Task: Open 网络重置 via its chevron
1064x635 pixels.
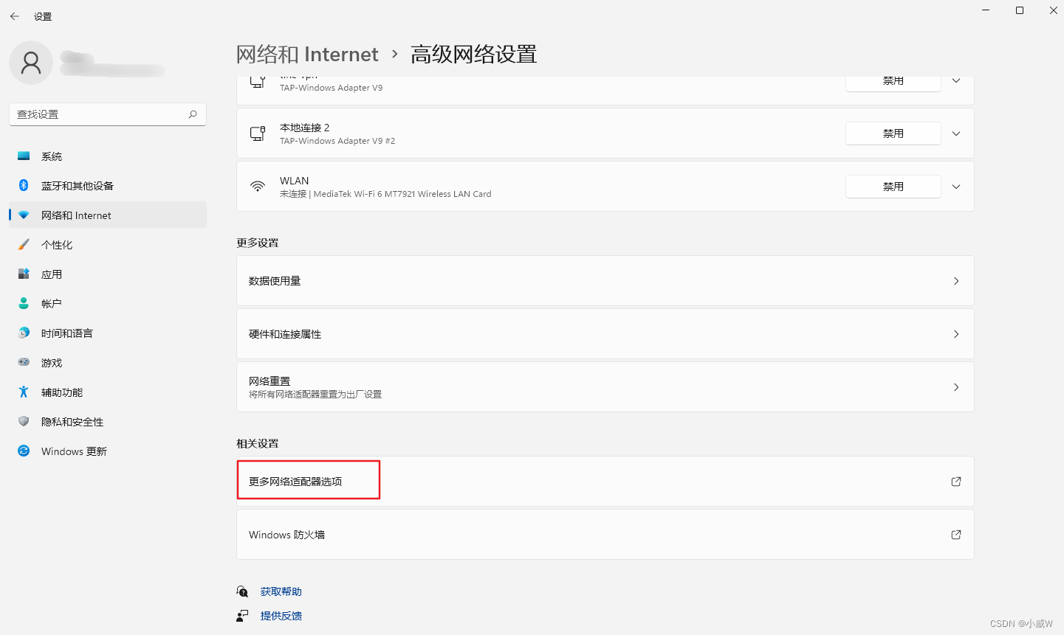Action: pos(956,387)
